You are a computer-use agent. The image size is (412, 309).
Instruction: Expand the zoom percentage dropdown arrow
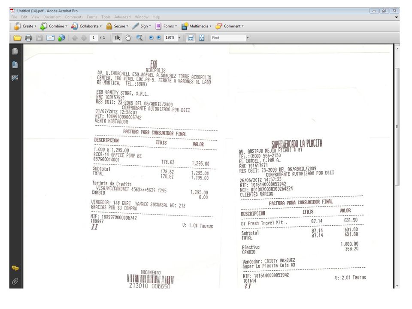(x=179, y=38)
